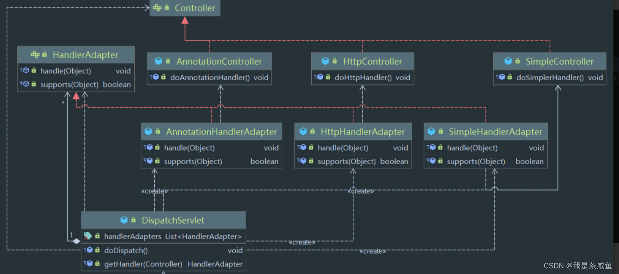Select the SimpleHandlerAdapter class title
This screenshot has height=274, width=619.
(495, 132)
